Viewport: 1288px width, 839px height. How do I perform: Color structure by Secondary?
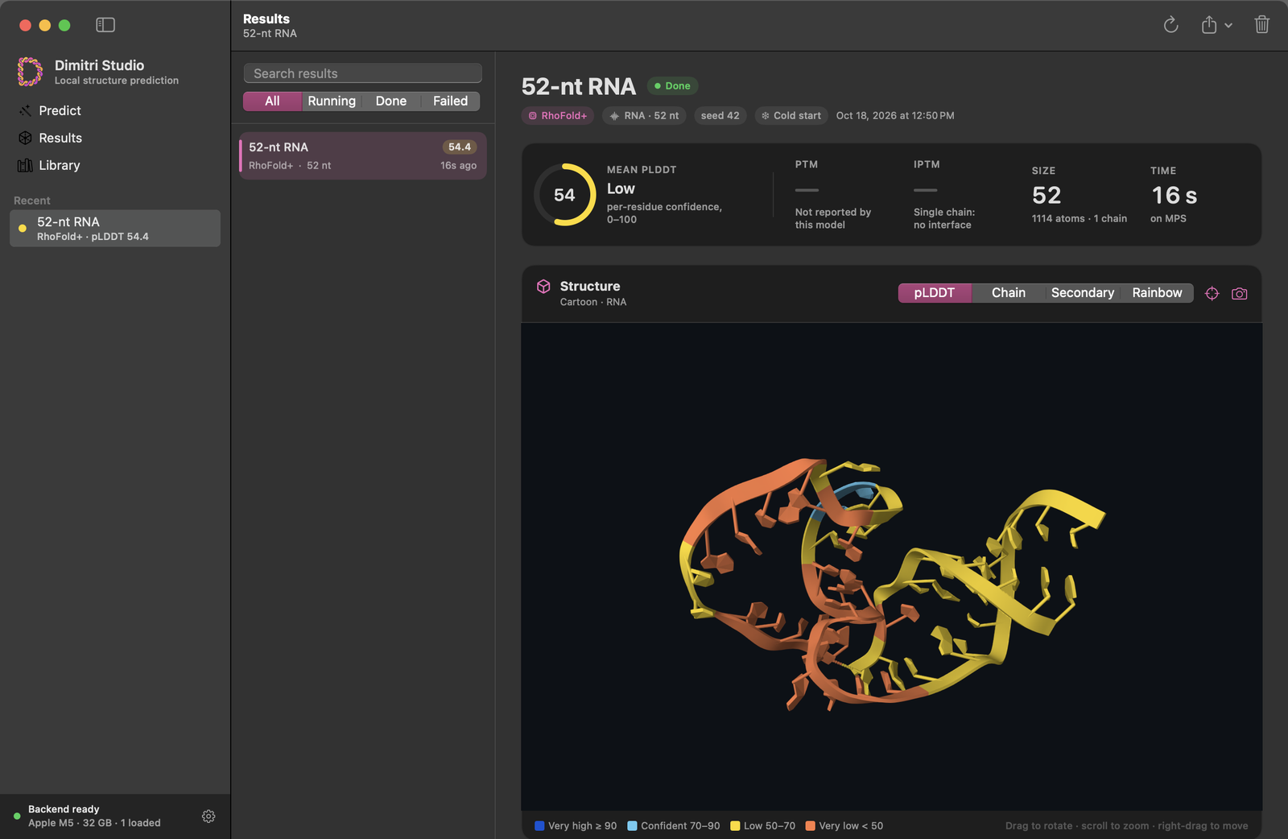1083,293
